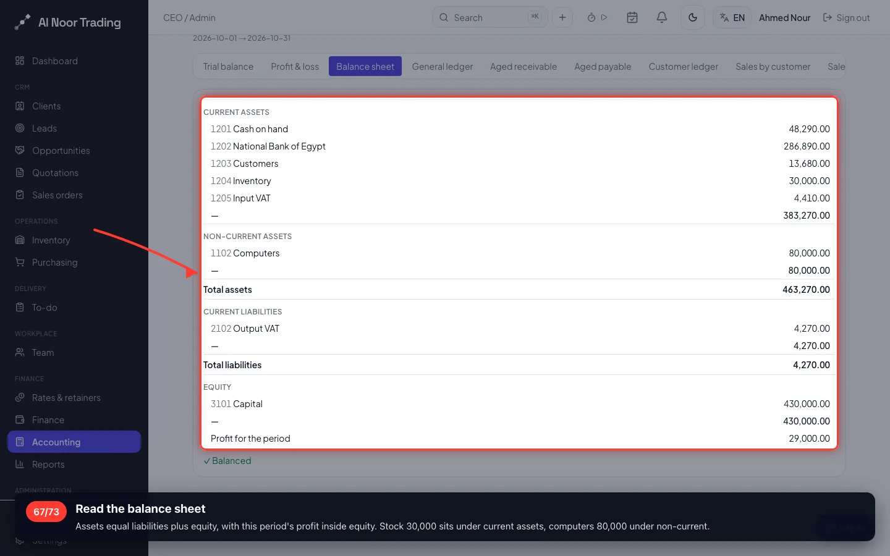Open the notifications bell
The width and height of the screenshot is (890, 556).
(661, 17)
